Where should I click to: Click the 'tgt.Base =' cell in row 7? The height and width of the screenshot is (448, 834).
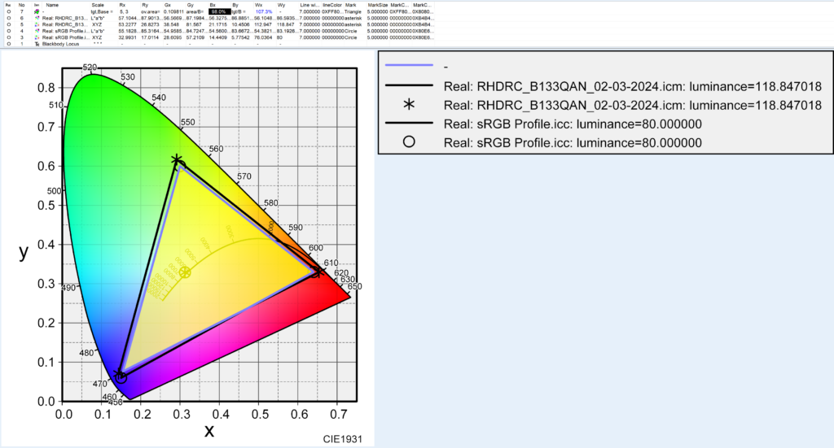[x=102, y=11]
